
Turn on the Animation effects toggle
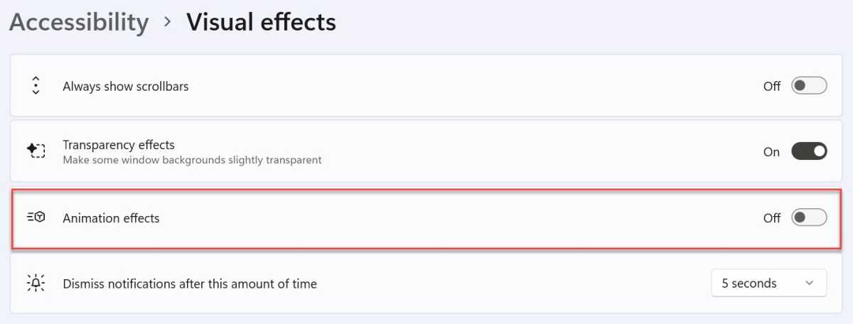(809, 217)
